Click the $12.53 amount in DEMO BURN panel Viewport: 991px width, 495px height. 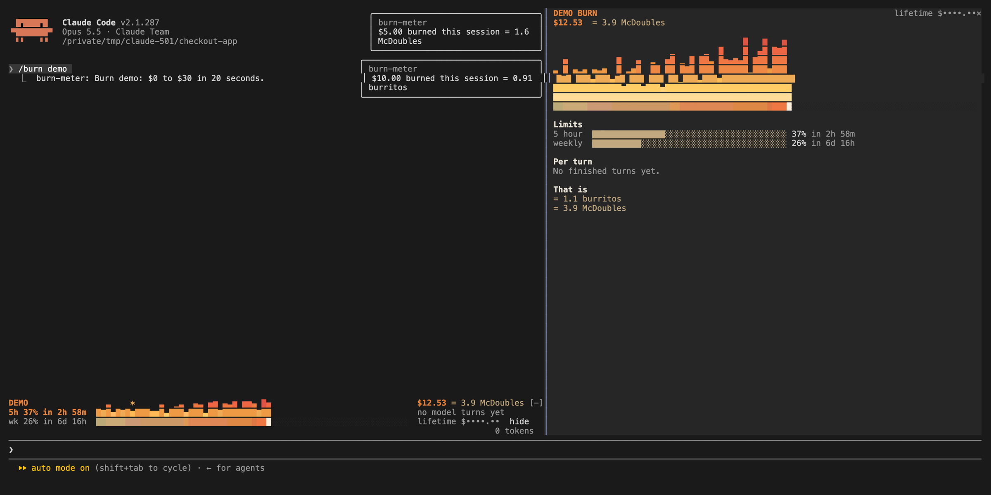click(568, 23)
